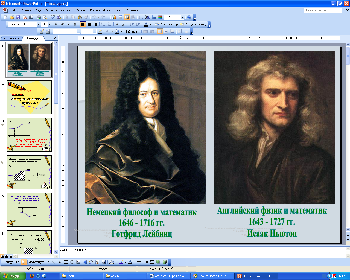Open Help question mark icon
The image size is (350, 280).
189,17
